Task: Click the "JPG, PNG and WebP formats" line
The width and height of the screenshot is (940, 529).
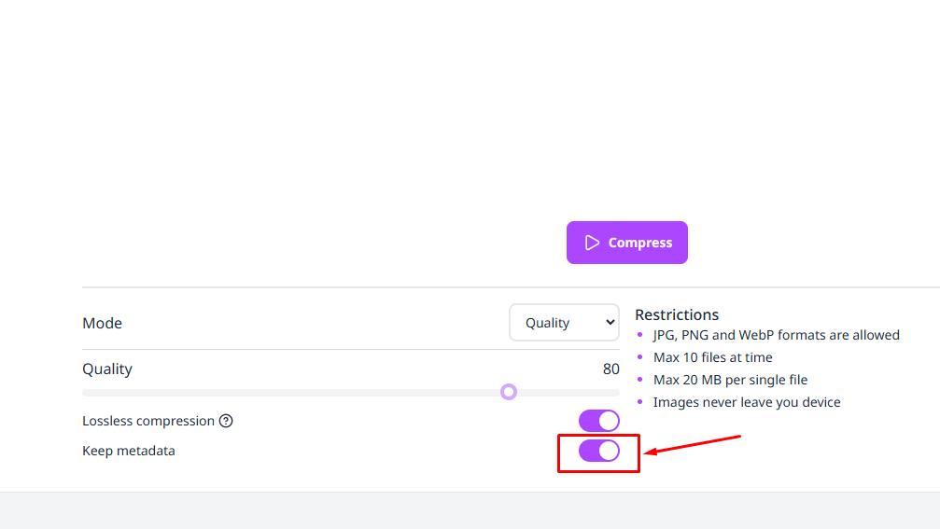Action: click(x=776, y=335)
